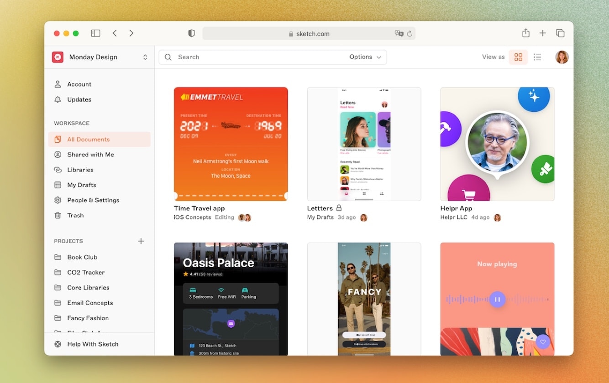This screenshot has width=609, height=383.
Task: Open Account in the sidebar
Action: pos(99,84)
